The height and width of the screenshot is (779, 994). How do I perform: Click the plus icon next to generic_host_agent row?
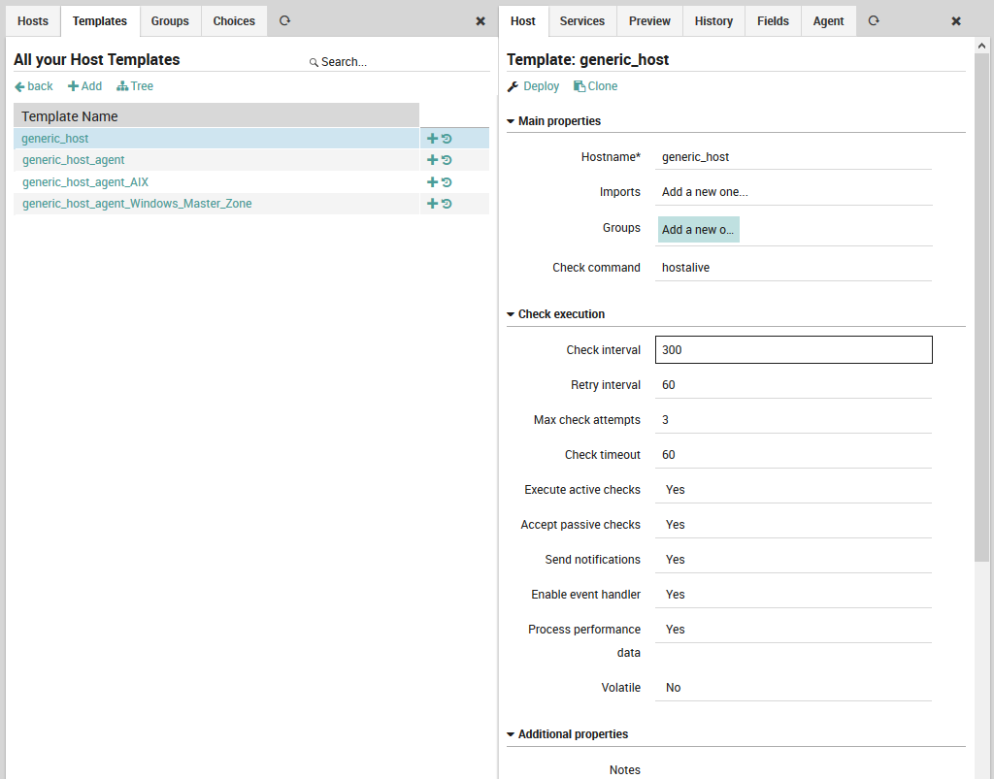[431, 159]
